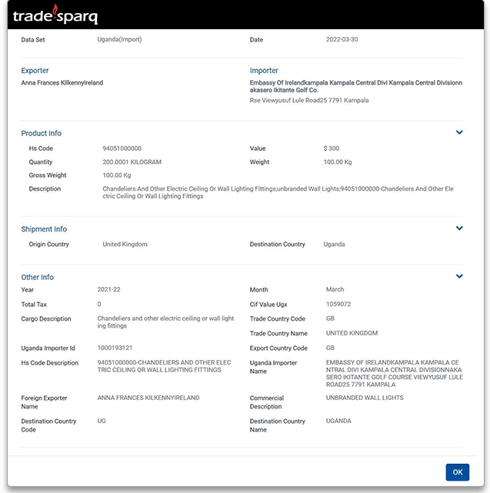Click the Hs Code label
This screenshot has width=490, height=493.
[x=41, y=148]
